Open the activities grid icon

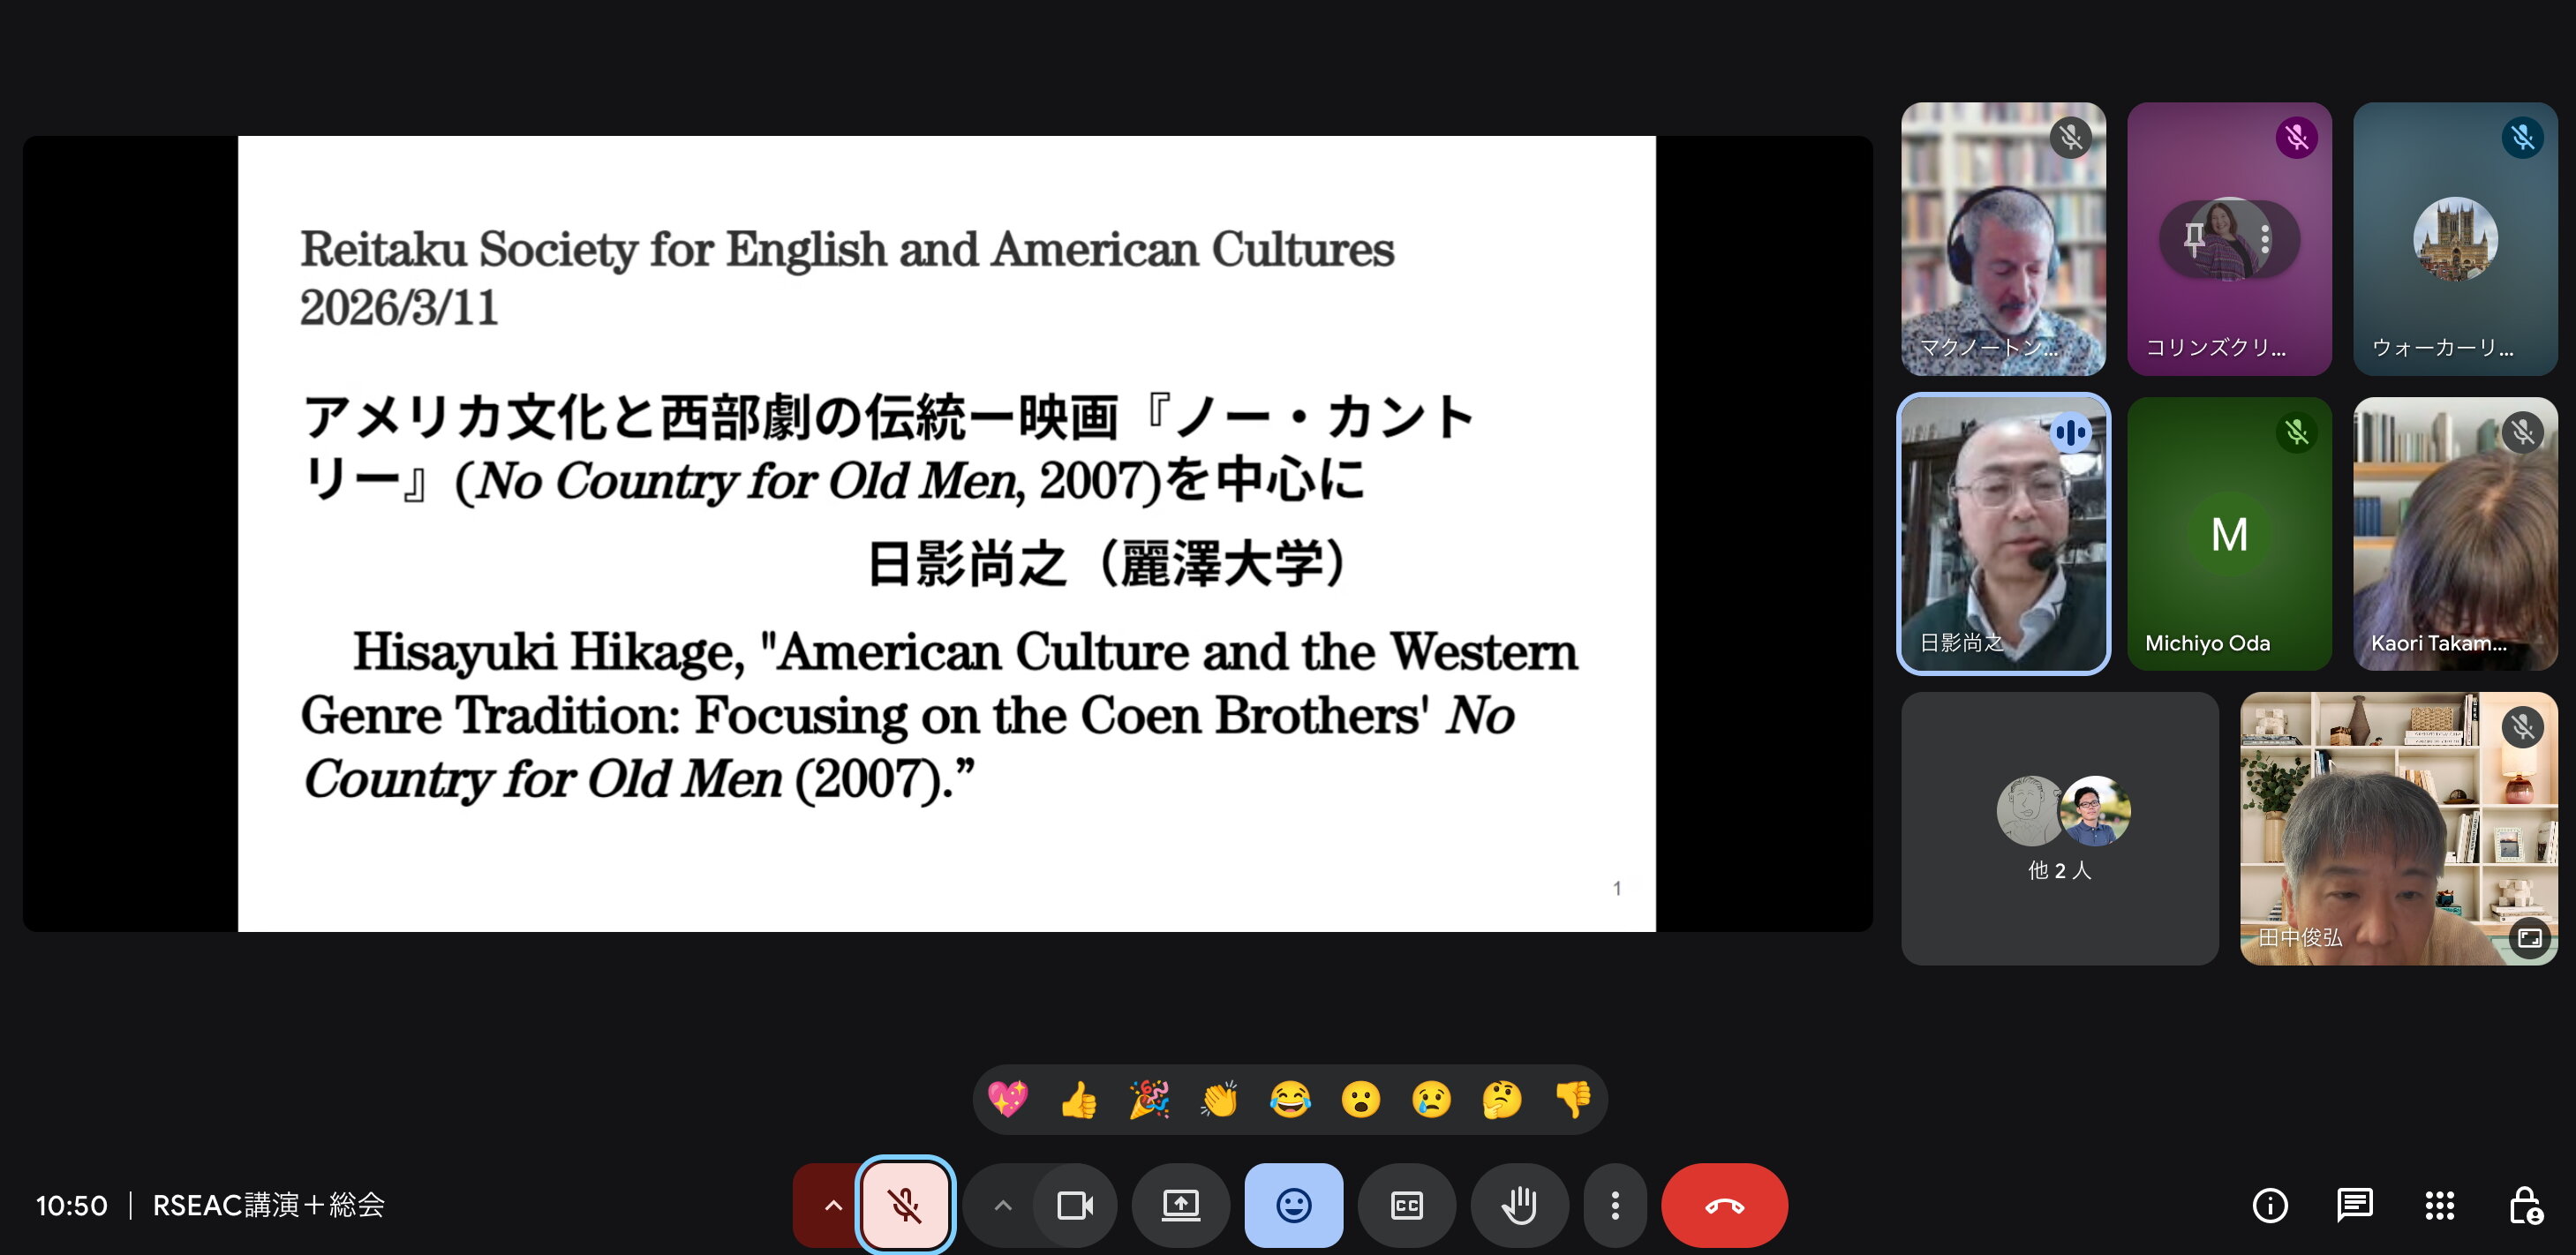point(2439,1205)
